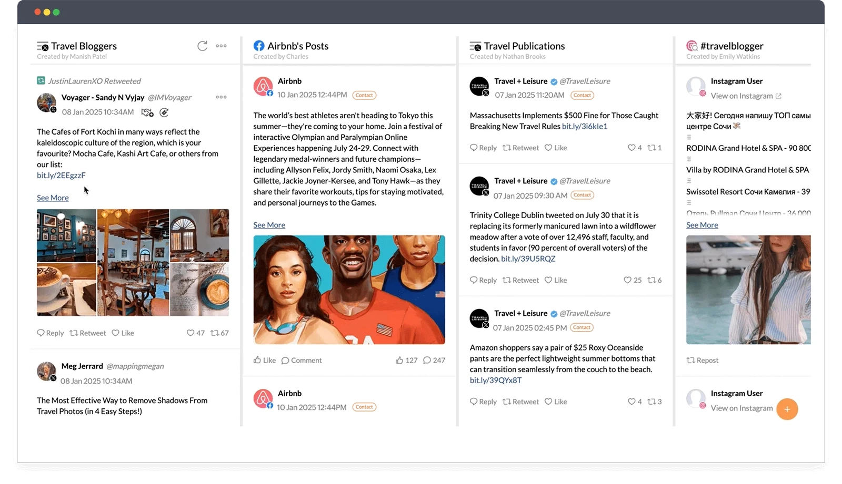The width and height of the screenshot is (842, 484).
Task: Click Contact badge on second Airbnb post
Action: tap(364, 407)
